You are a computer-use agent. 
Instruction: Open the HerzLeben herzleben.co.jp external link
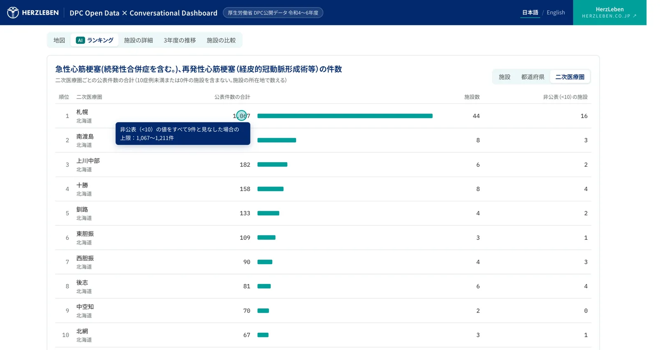point(609,12)
